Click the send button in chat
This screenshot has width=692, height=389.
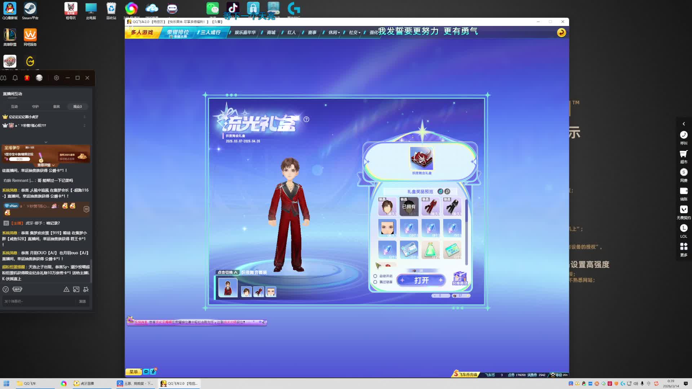tap(83, 301)
